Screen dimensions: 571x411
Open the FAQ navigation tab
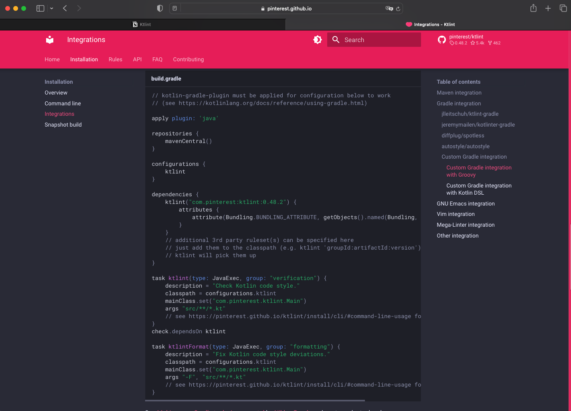157,59
